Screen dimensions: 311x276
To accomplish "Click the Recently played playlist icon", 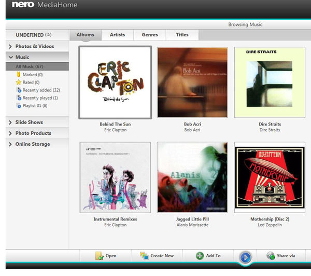I will [19, 98].
